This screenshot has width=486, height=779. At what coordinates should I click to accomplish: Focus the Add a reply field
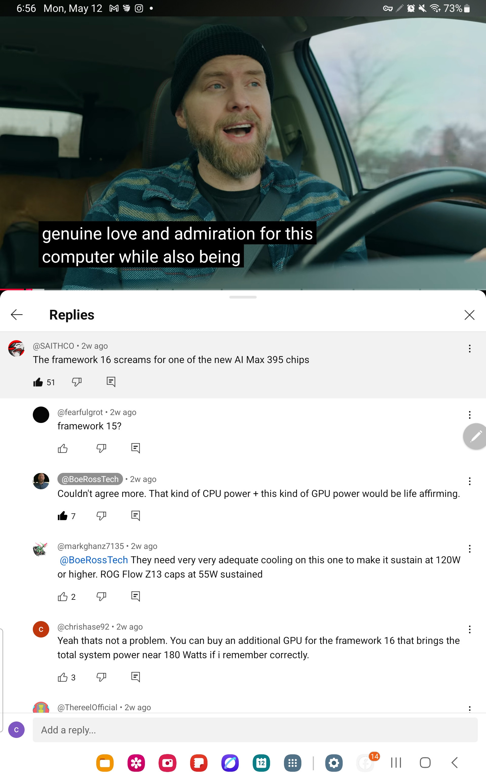pyautogui.click(x=255, y=730)
